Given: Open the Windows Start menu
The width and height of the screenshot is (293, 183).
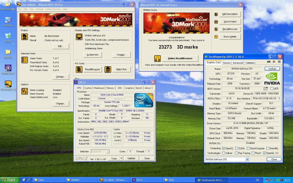Looking at the screenshot, I should click(10, 180).
